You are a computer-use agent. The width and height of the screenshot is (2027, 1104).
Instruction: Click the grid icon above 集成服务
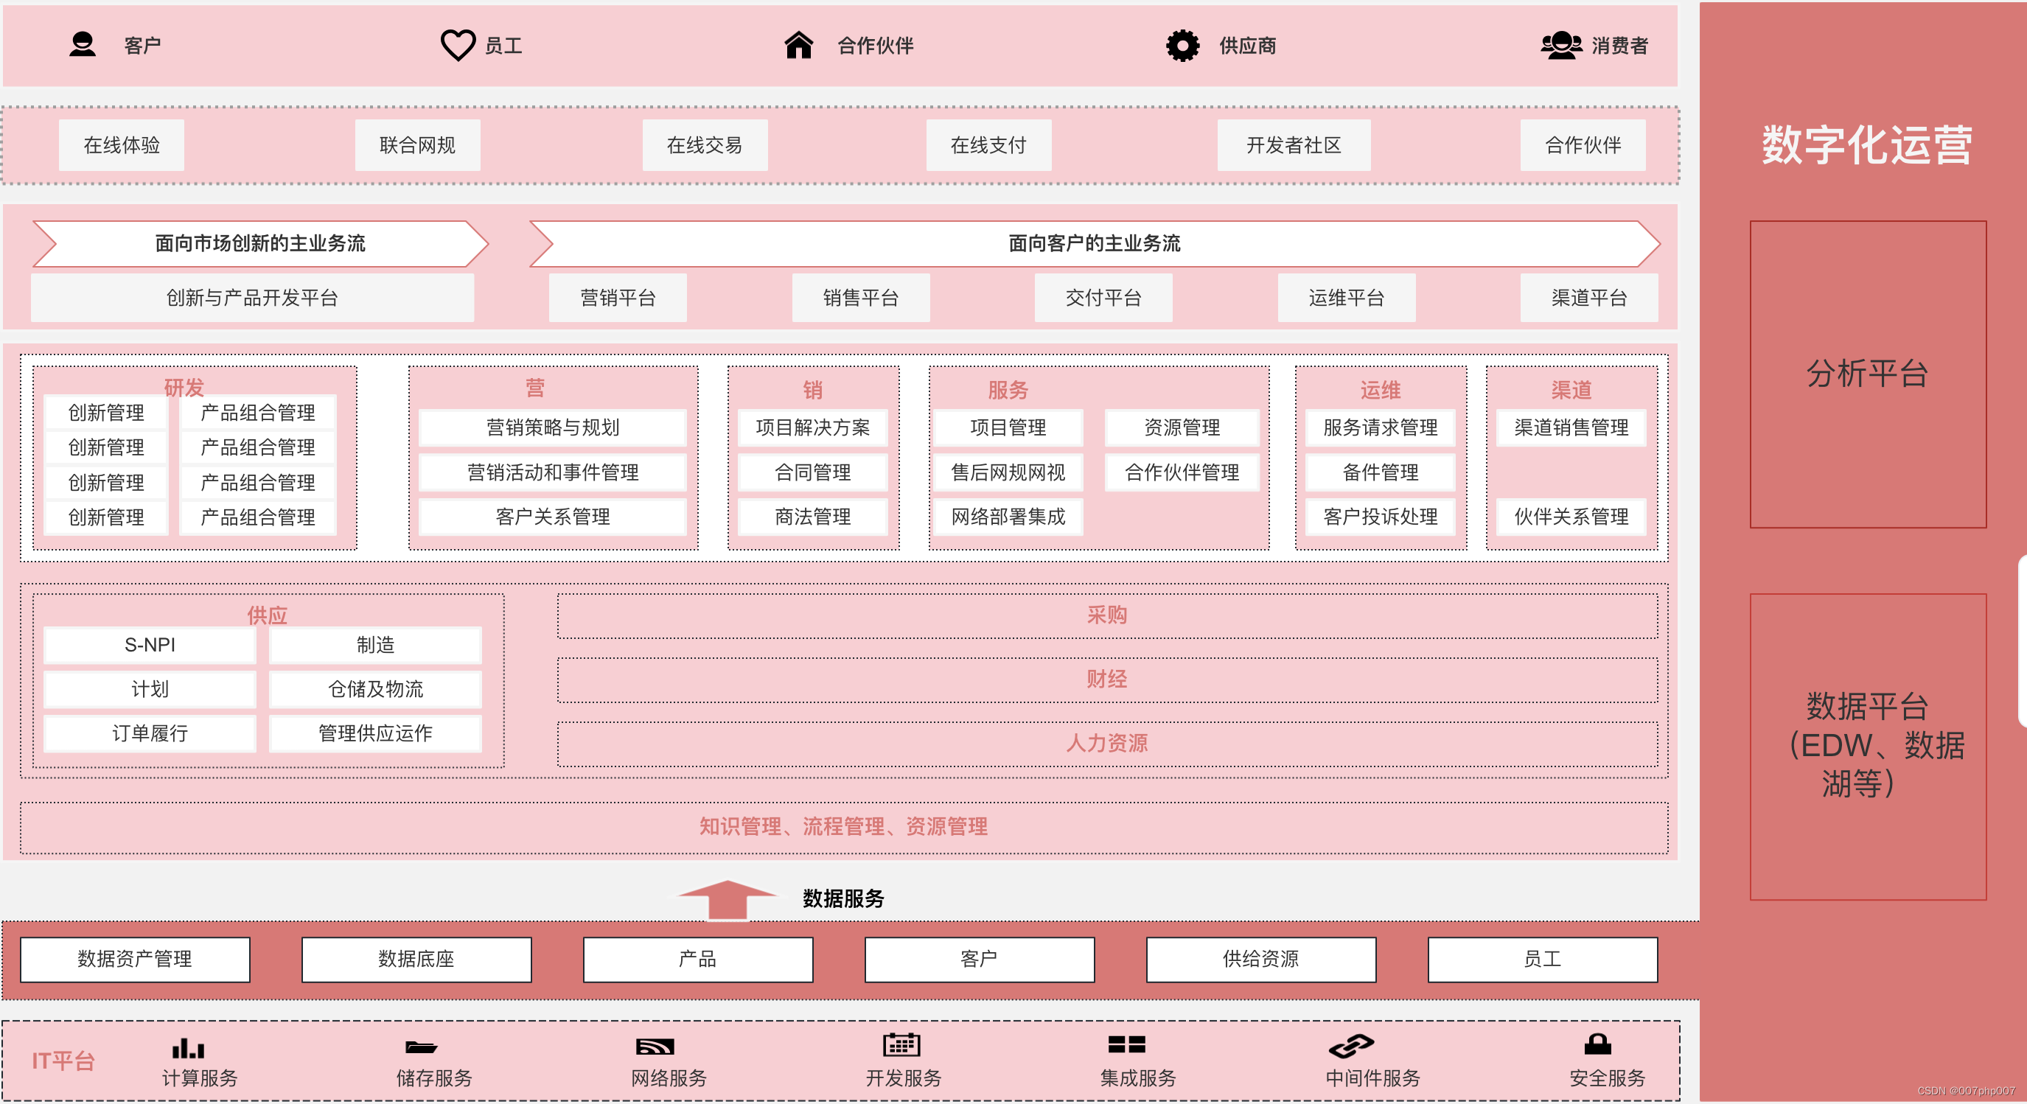pyautogui.click(x=1127, y=1044)
